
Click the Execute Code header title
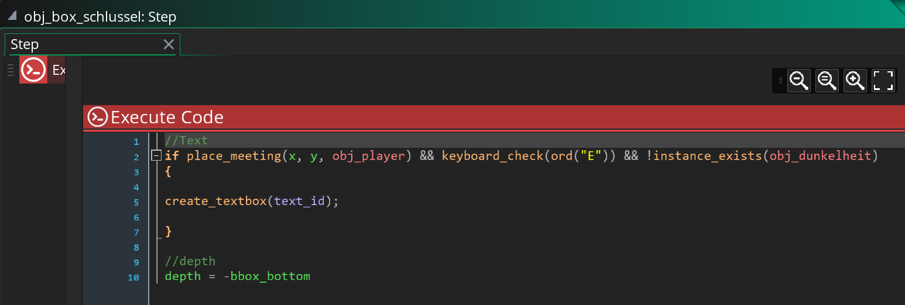(x=167, y=117)
